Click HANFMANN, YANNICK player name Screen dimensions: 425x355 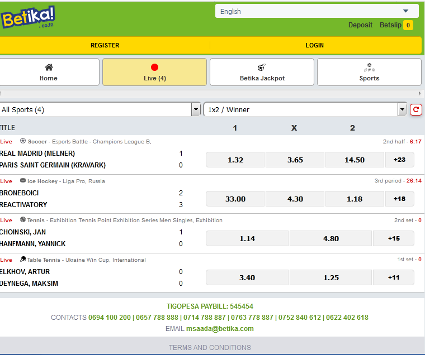pyautogui.click(x=32, y=244)
